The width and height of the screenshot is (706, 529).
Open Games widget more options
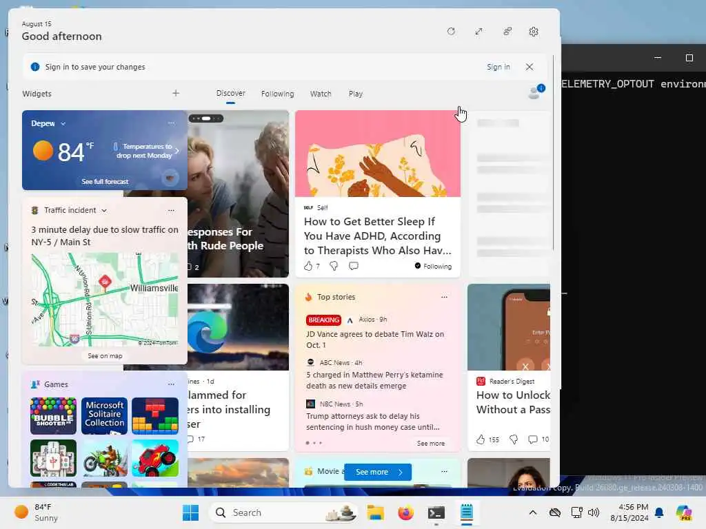click(x=171, y=384)
